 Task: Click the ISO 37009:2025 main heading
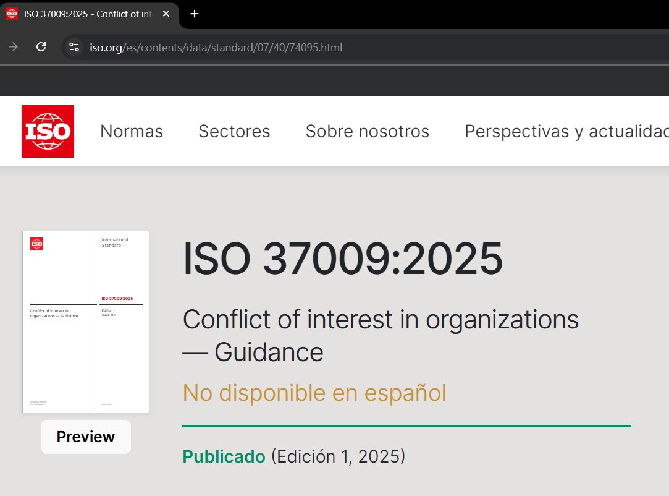point(343,259)
